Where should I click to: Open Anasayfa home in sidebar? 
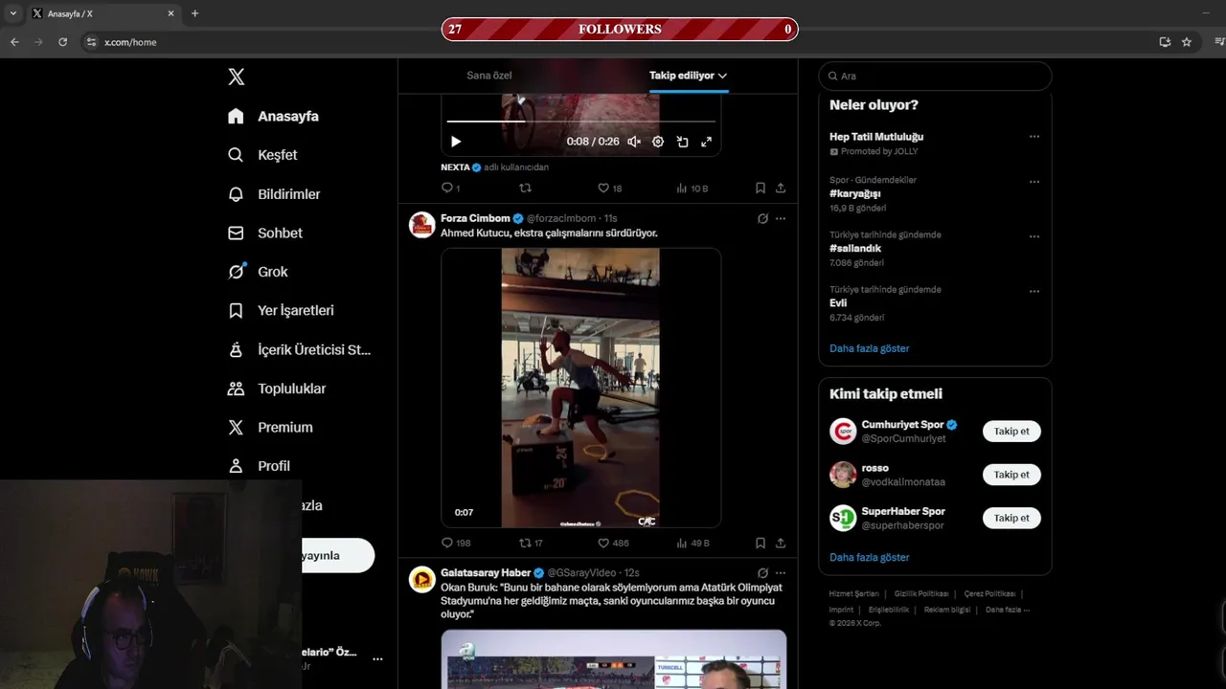pos(273,116)
